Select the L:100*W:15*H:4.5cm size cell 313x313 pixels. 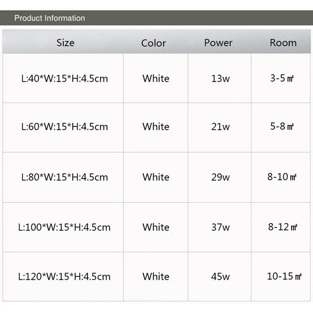65,227
